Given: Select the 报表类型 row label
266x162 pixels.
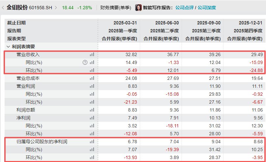Looking at the screenshot, I should [16, 39].
